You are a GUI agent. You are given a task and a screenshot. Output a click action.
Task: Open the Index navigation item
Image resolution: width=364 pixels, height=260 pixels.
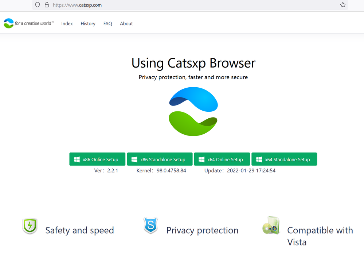(67, 24)
